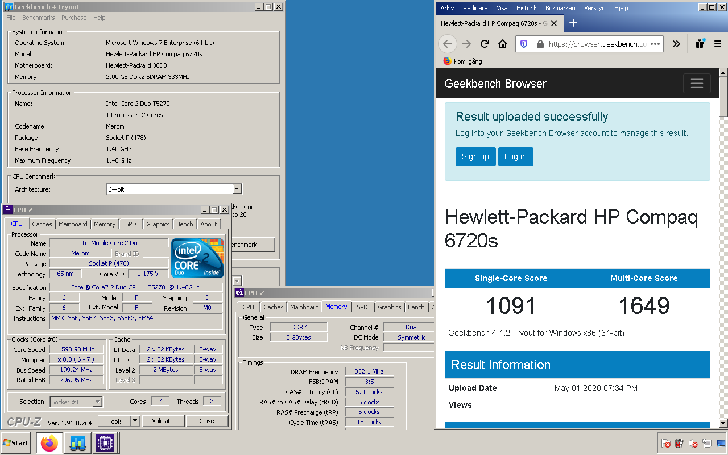Click the Firefox address bar URL

tap(597, 44)
